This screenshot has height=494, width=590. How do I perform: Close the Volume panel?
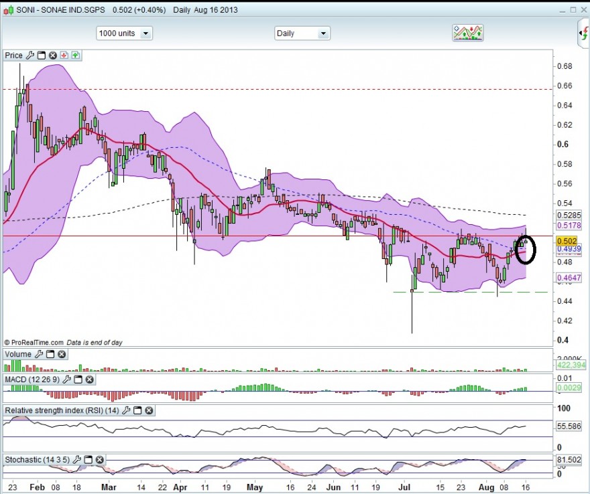62,354
